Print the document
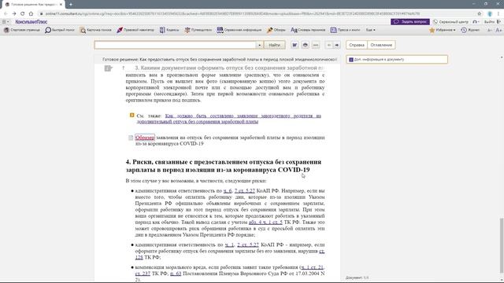Viewport: 504px width, 283px height. tap(306, 45)
